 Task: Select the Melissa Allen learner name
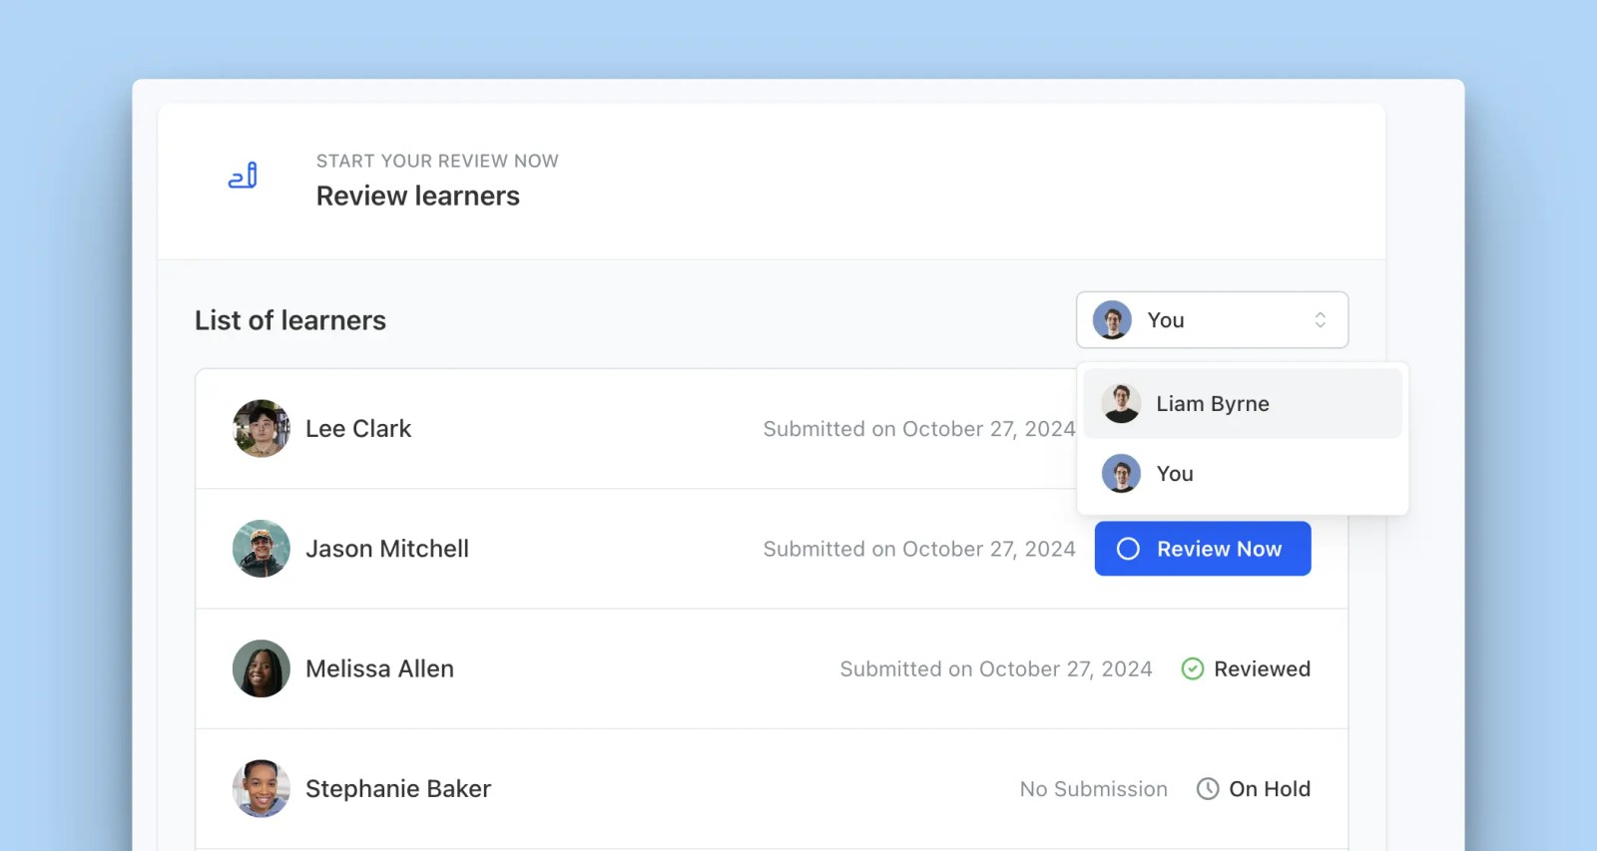tap(379, 668)
